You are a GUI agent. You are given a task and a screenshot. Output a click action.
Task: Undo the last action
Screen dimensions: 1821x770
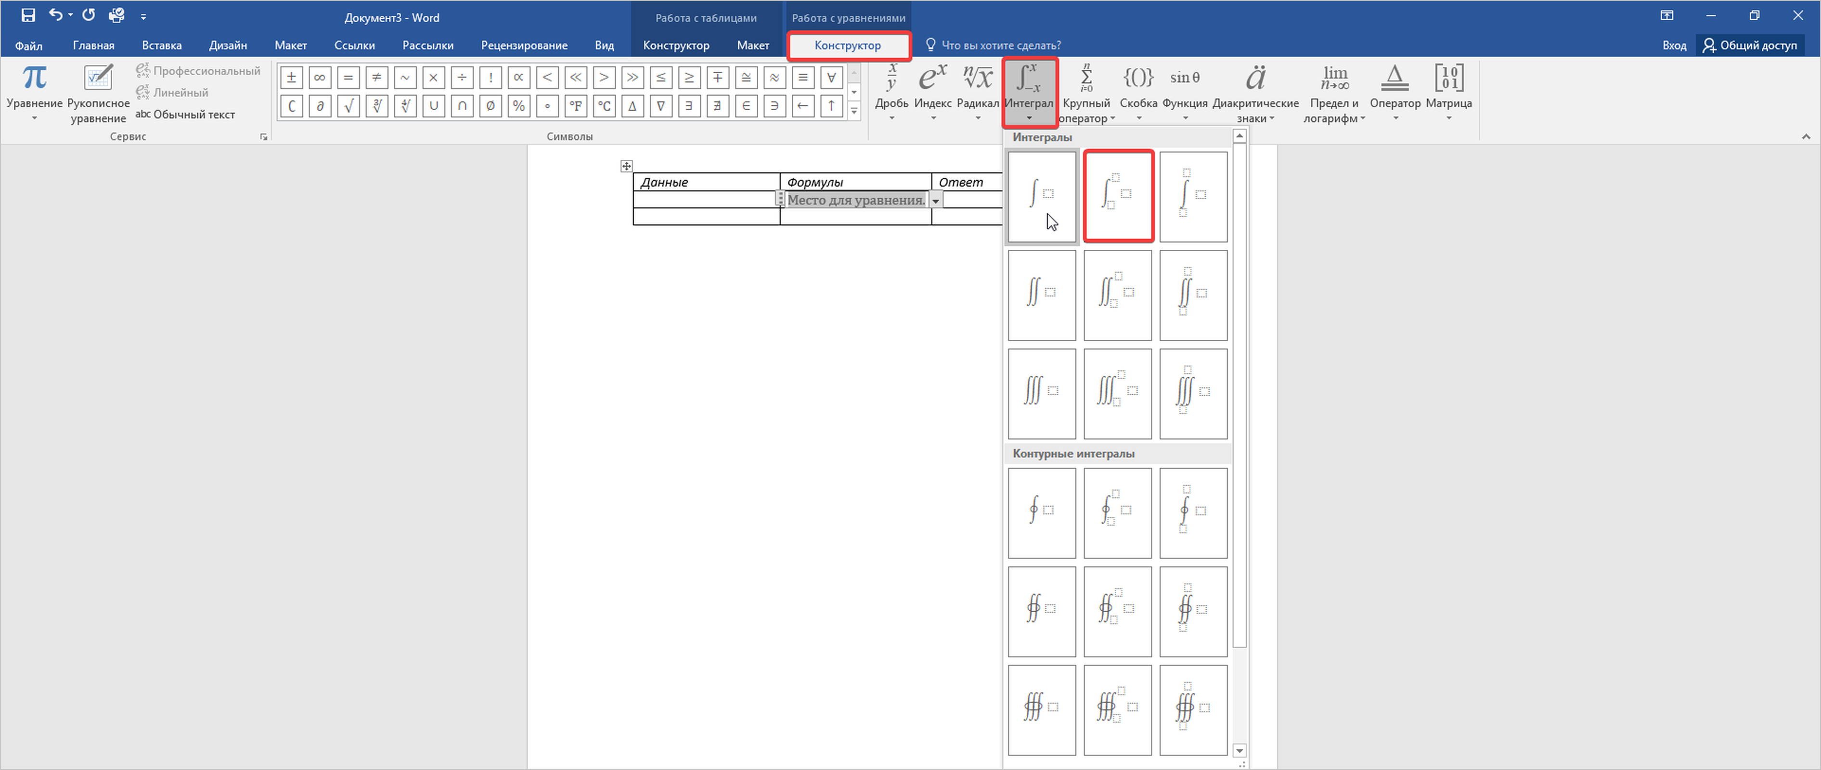pyautogui.click(x=55, y=15)
